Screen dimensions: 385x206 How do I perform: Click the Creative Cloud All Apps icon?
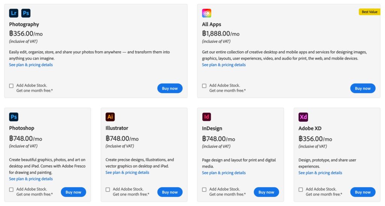pos(206,13)
